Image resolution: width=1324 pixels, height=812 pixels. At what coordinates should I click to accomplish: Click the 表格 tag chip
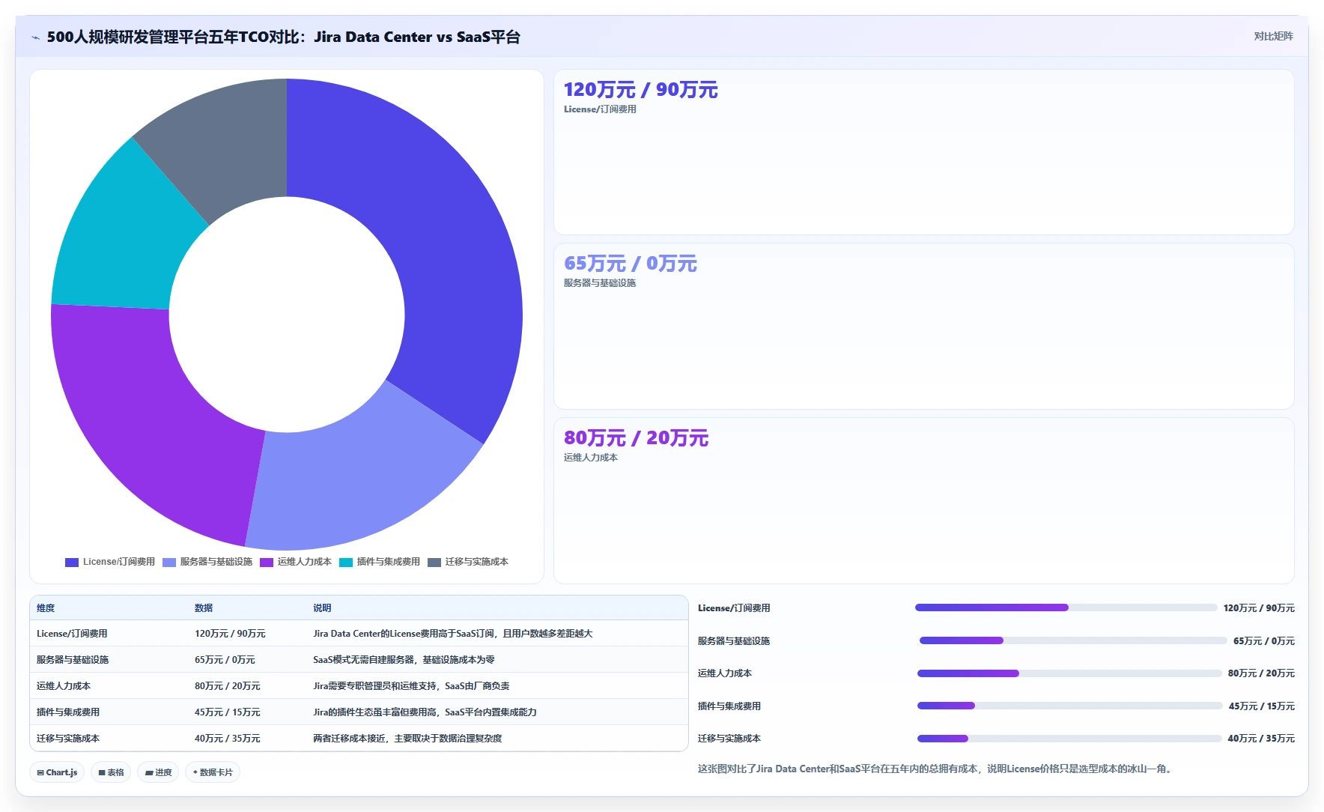pyautogui.click(x=111, y=772)
